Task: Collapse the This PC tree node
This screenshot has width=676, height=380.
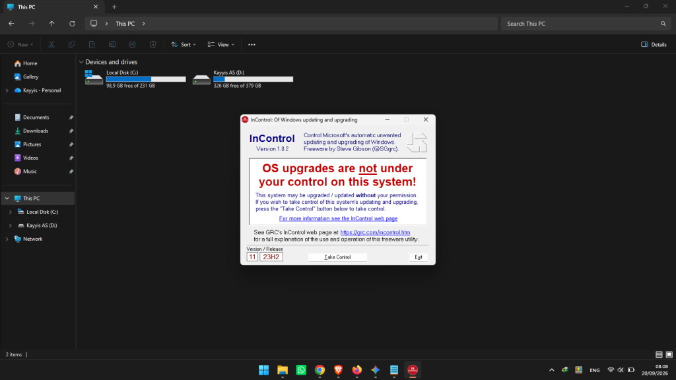Action: pos(7,198)
